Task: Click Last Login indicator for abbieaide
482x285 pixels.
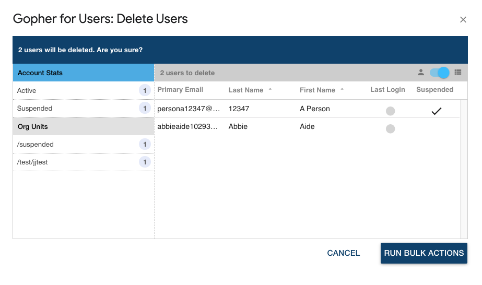Action: point(390,128)
